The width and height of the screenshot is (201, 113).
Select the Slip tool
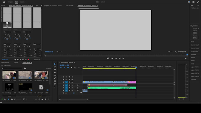click(55, 75)
